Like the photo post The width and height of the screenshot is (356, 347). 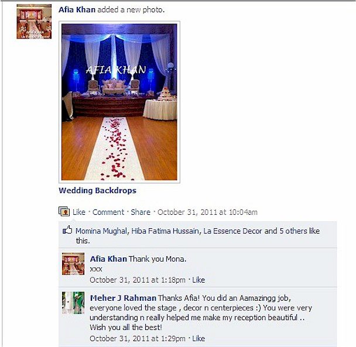tap(79, 212)
